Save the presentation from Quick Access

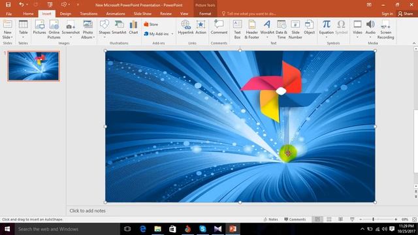(8, 5)
